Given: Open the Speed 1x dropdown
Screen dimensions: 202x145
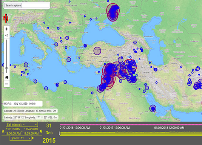Looking at the screenshot, I should (20, 138).
